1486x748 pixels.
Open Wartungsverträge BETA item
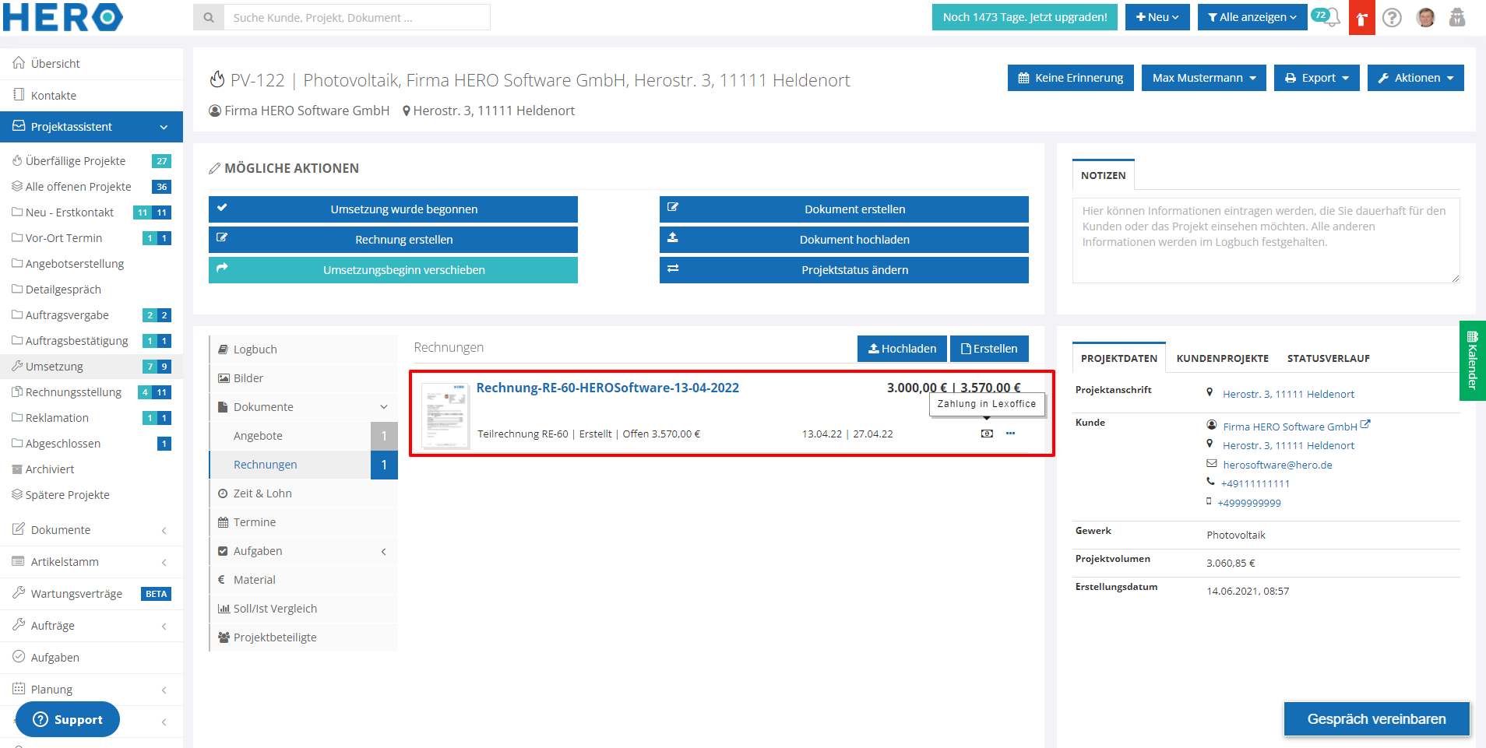click(x=92, y=594)
